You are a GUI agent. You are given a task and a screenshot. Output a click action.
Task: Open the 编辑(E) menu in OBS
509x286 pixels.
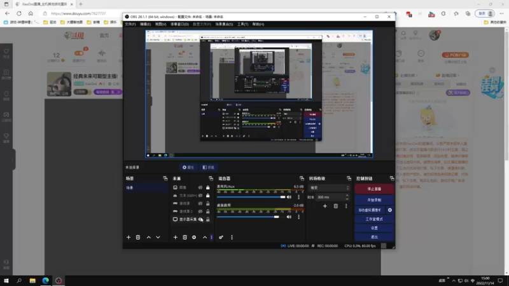coord(146,24)
